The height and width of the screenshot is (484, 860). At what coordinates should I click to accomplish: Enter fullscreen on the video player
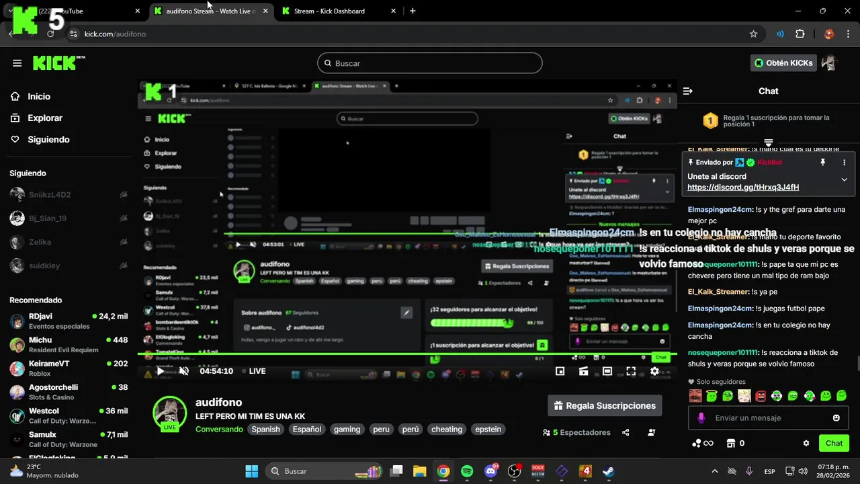pos(631,371)
